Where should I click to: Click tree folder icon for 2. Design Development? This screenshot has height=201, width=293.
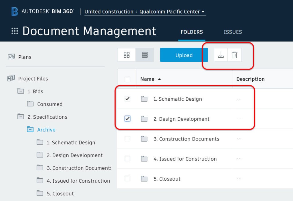click(40, 155)
